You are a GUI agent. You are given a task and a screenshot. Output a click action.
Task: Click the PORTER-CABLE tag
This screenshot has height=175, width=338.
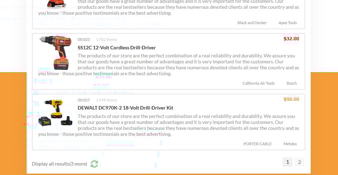[x=257, y=144]
